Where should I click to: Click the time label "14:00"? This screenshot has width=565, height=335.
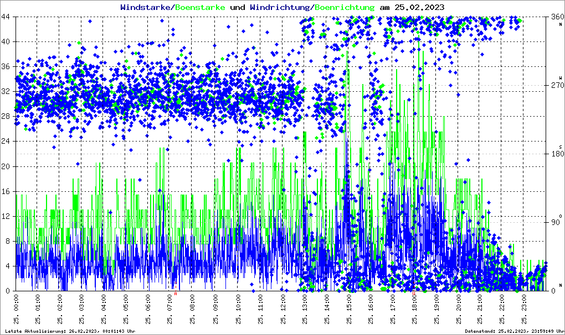pos(327,302)
